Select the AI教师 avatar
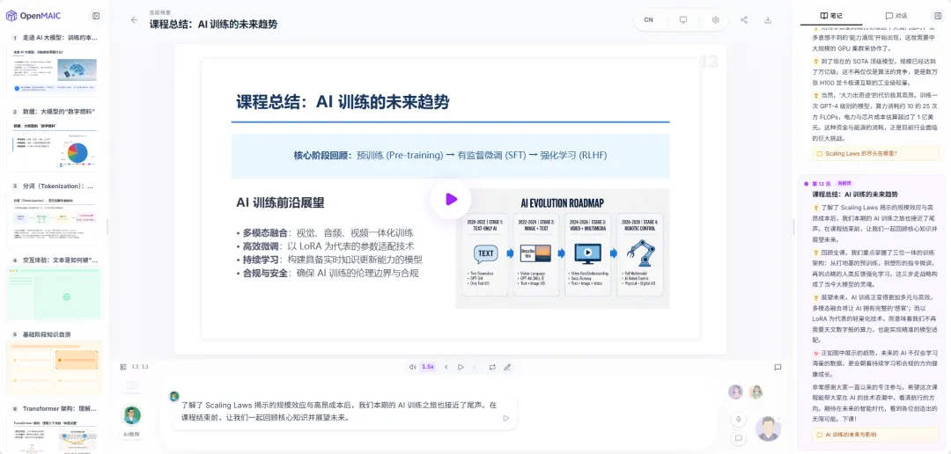This screenshot has height=454, width=951. 131,415
